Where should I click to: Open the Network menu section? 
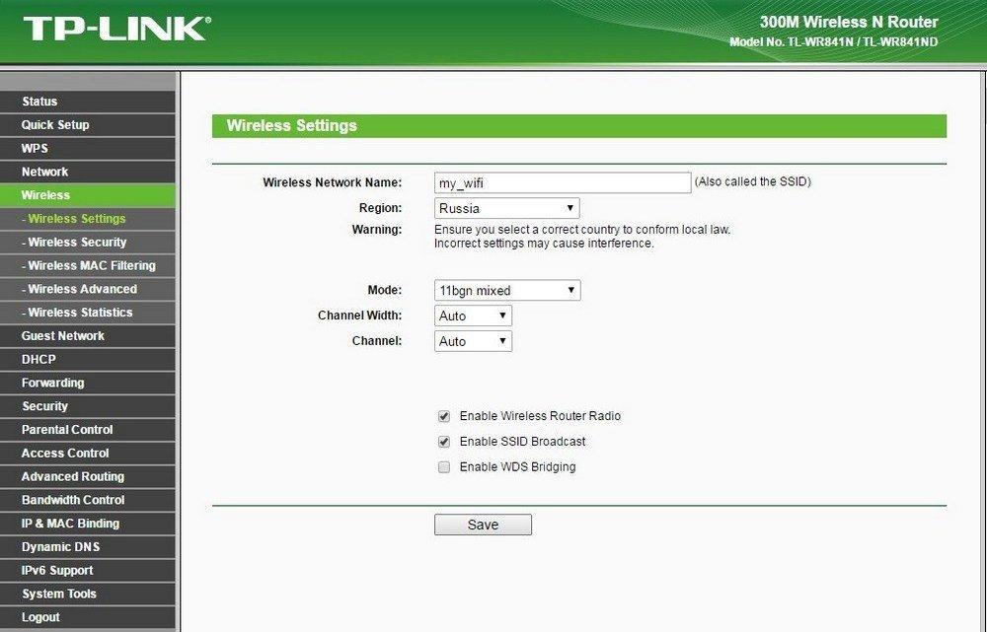coord(88,172)
